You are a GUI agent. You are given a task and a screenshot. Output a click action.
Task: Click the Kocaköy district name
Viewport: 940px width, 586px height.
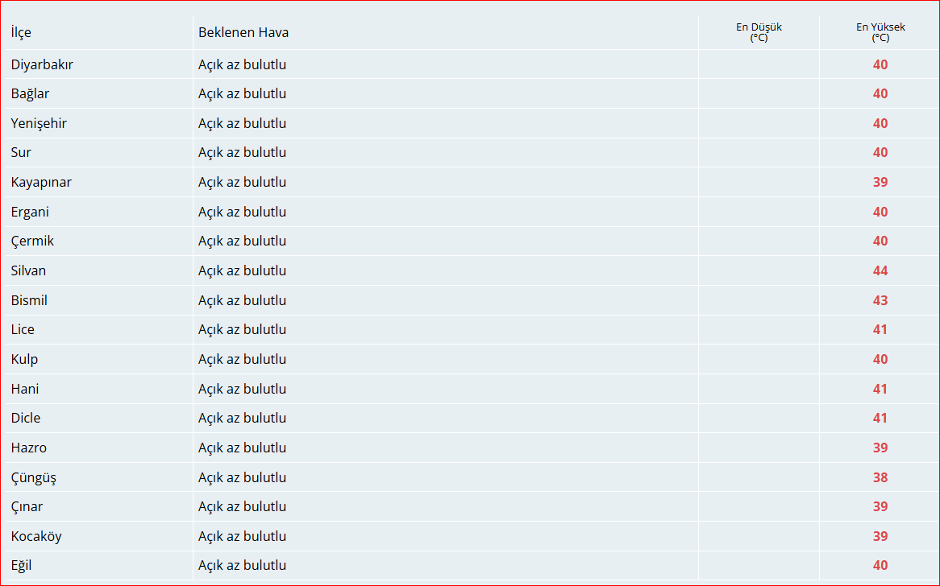point(36,536)
